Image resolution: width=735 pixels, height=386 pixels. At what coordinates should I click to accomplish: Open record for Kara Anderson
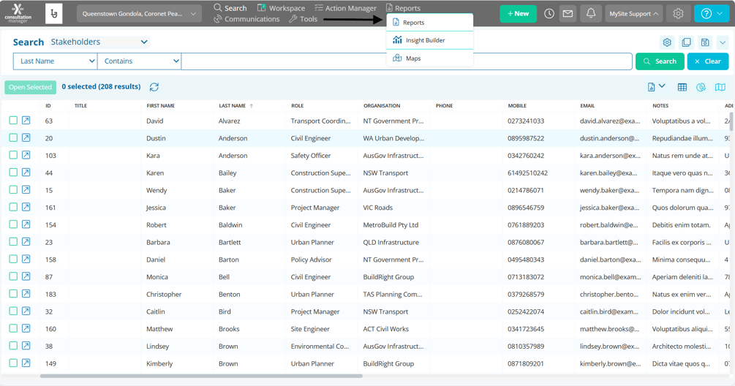pos(26,155)
